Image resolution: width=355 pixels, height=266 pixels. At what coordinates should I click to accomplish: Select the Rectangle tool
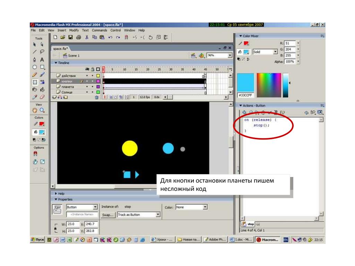pos(42,67)
